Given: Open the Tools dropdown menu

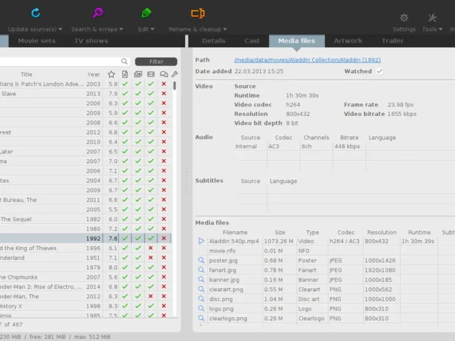Looking at the screenshot, I should [432, 29].
